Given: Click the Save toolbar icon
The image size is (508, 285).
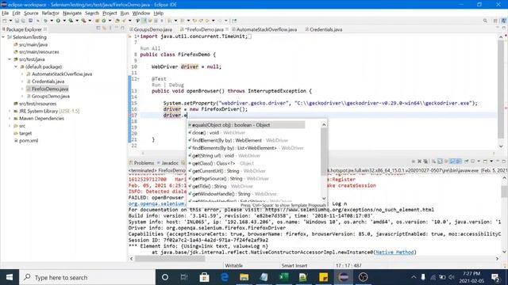Looking at the screenshot, I should pos(17,21).
